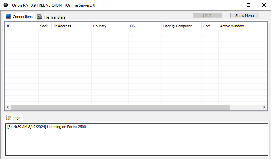Click the left arrow of horizontal scrollbar

(x=8, y=107)
